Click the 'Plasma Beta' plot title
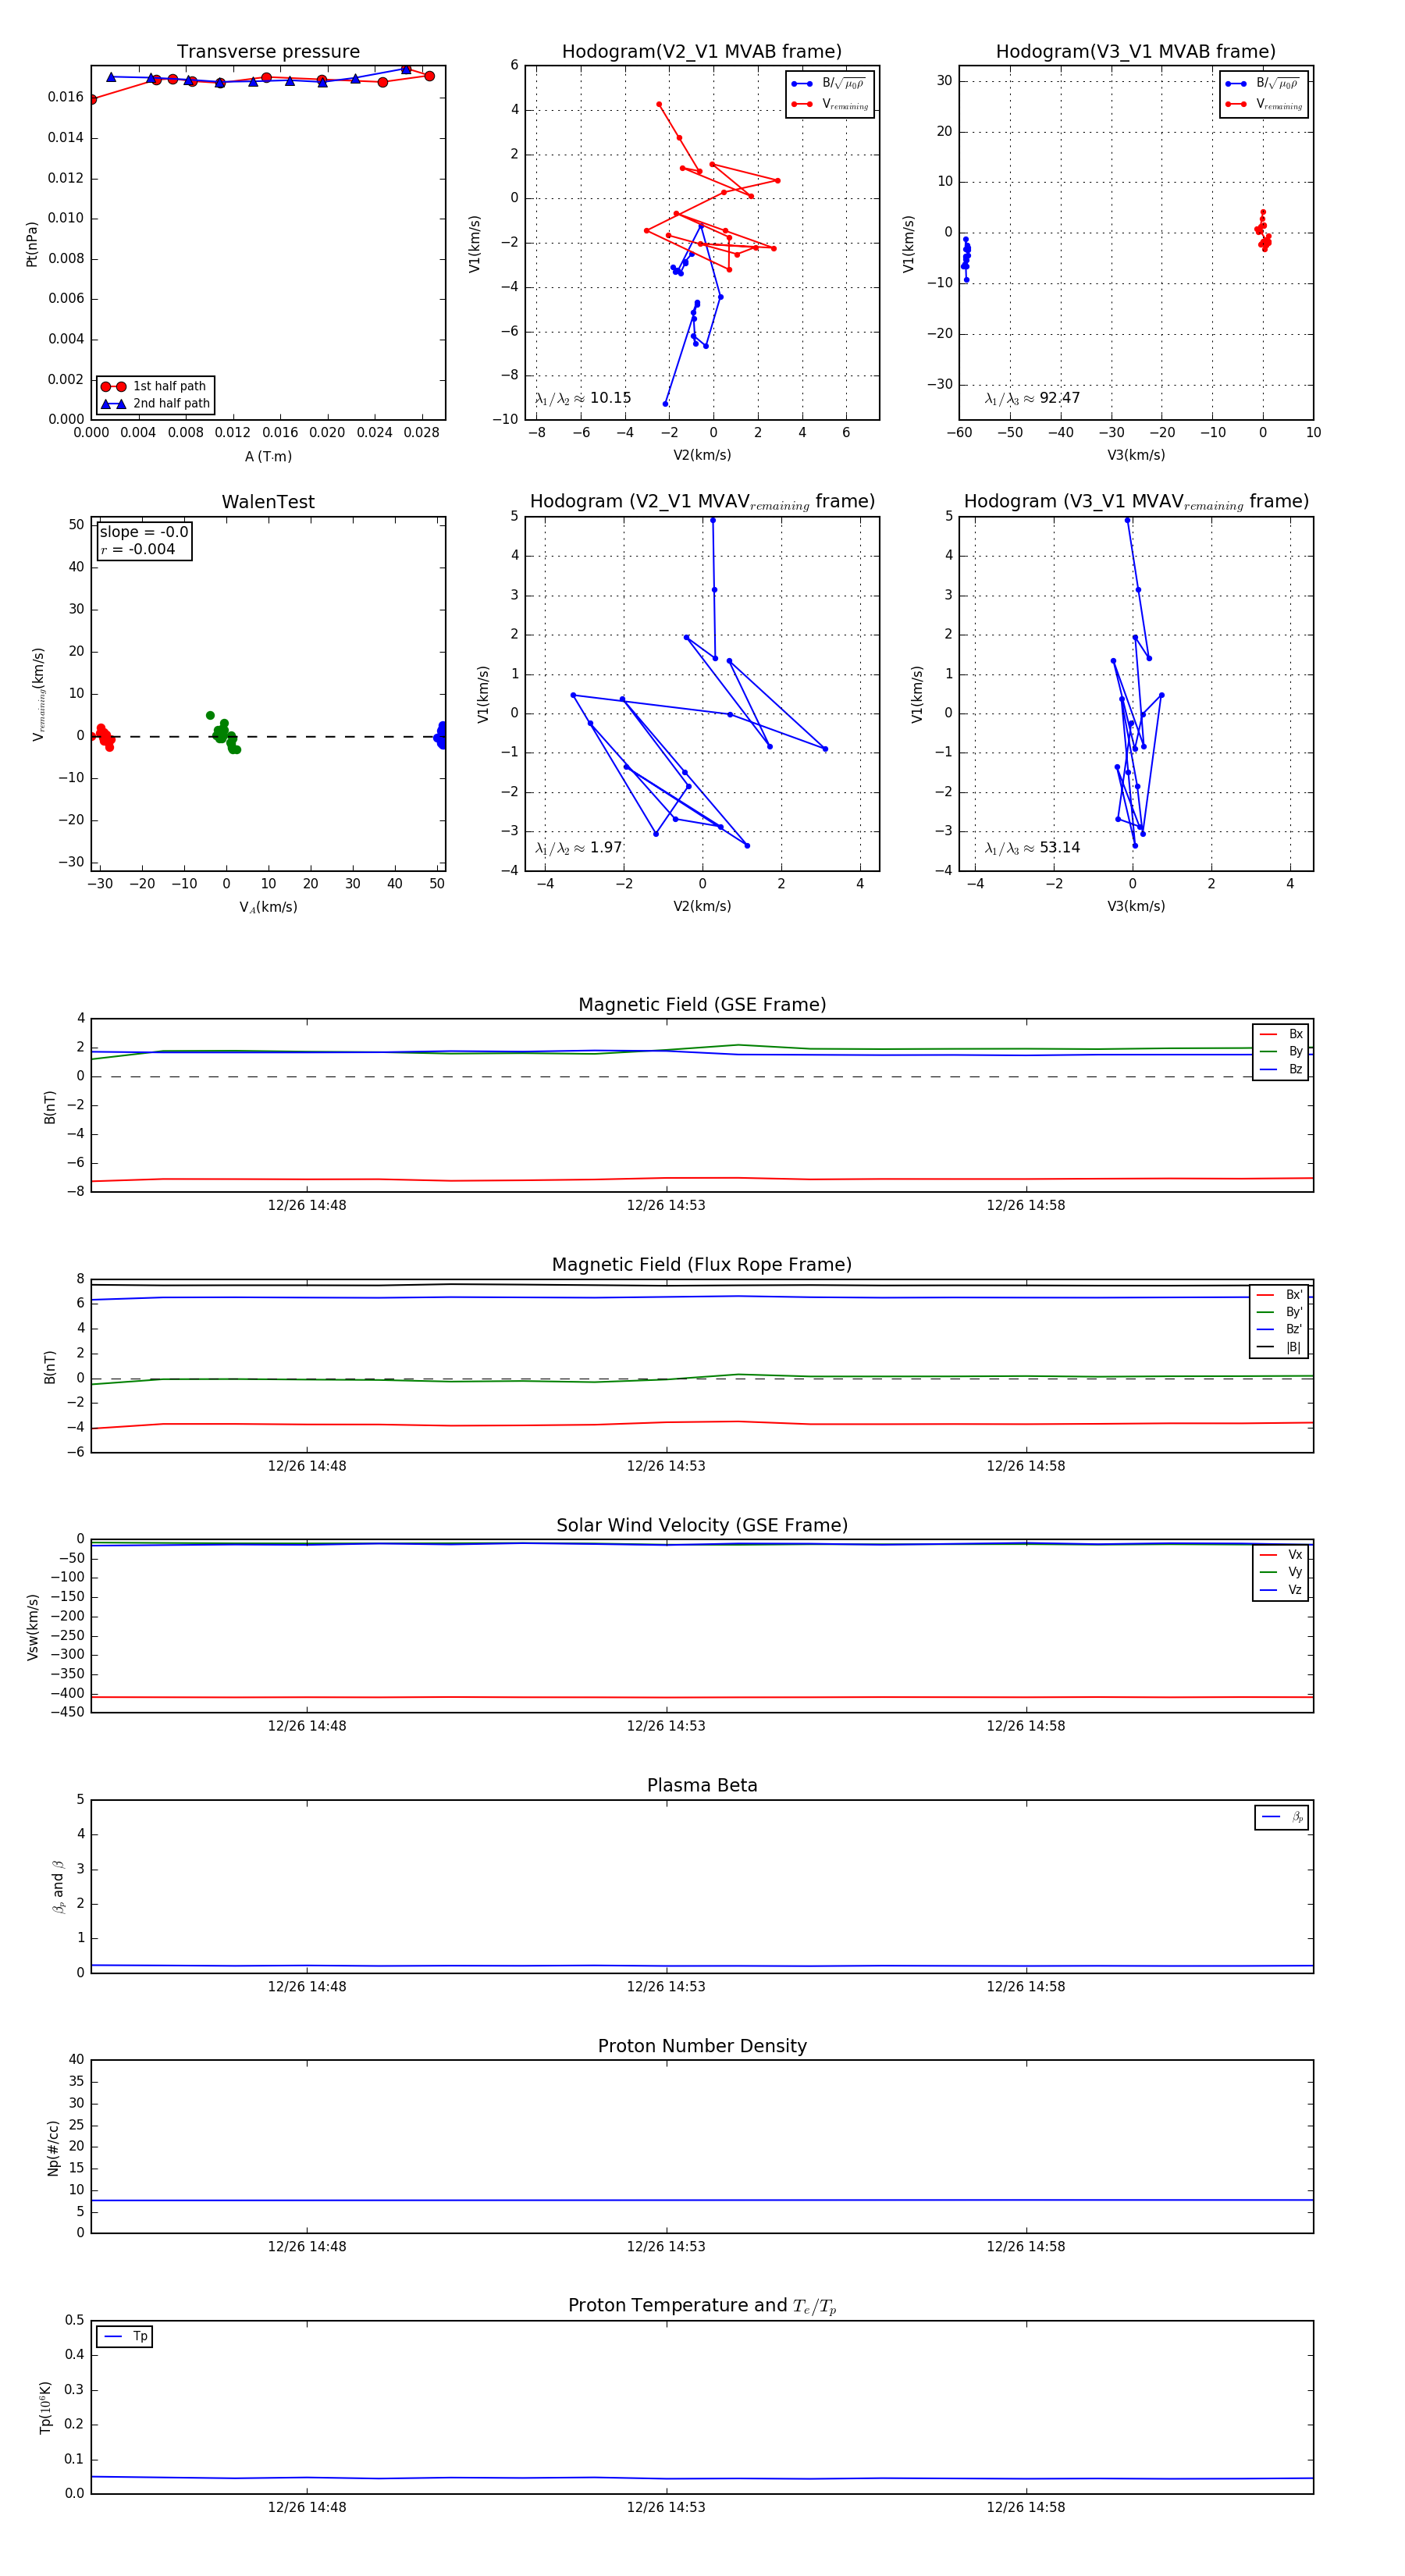1405x2576 pixels. click(702, 1786)
